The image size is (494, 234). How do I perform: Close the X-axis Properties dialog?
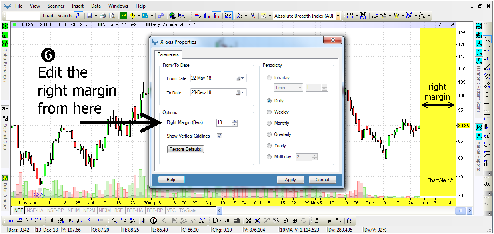tap(333, 40)
